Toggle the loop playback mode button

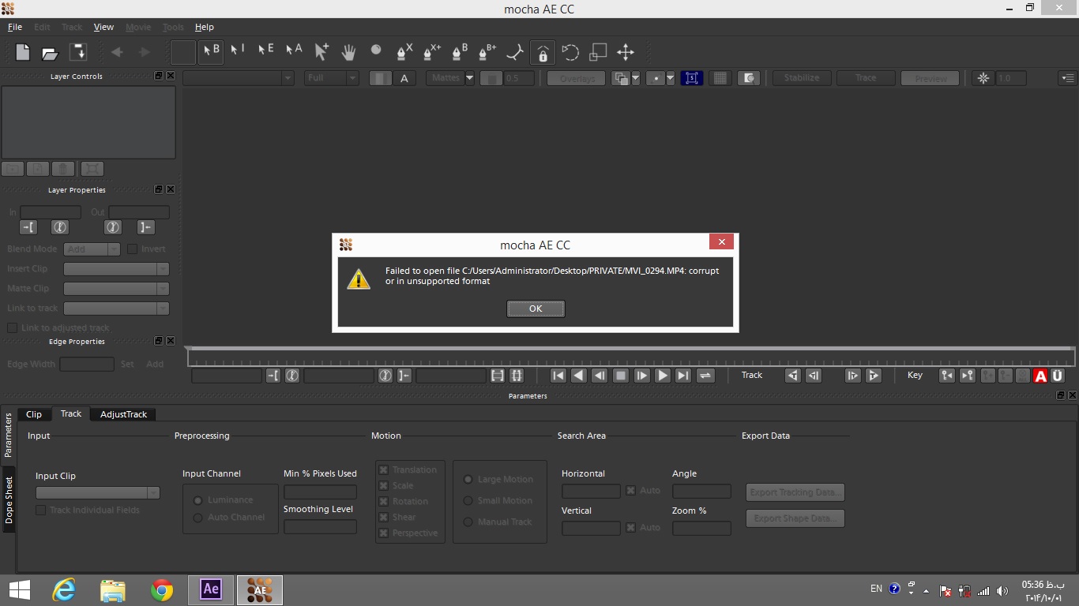[x=705, y=376]
